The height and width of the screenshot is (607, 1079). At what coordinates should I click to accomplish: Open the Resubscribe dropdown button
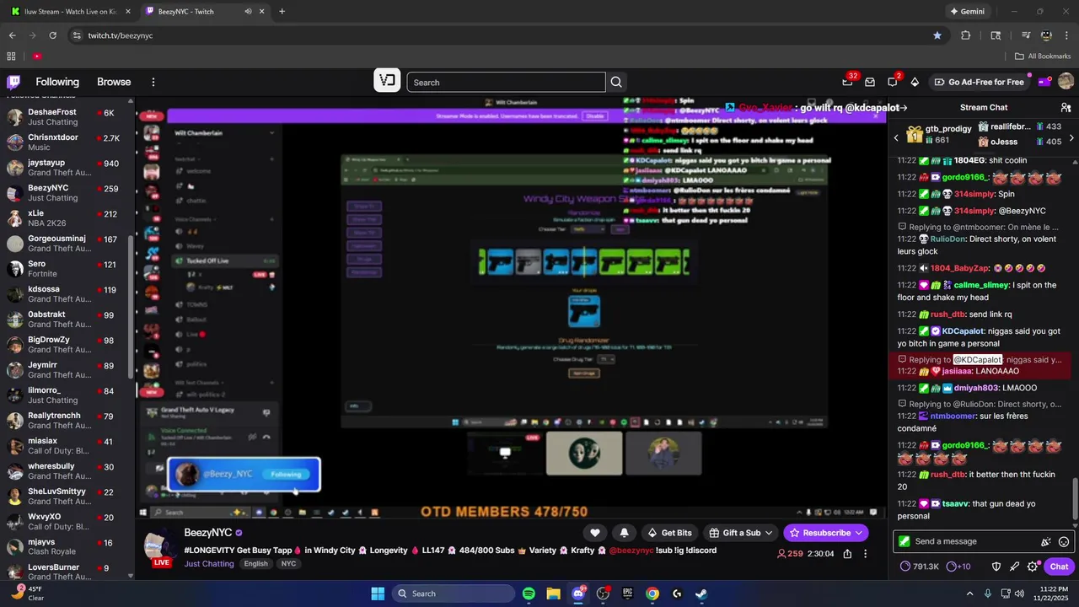click(826, 533)
